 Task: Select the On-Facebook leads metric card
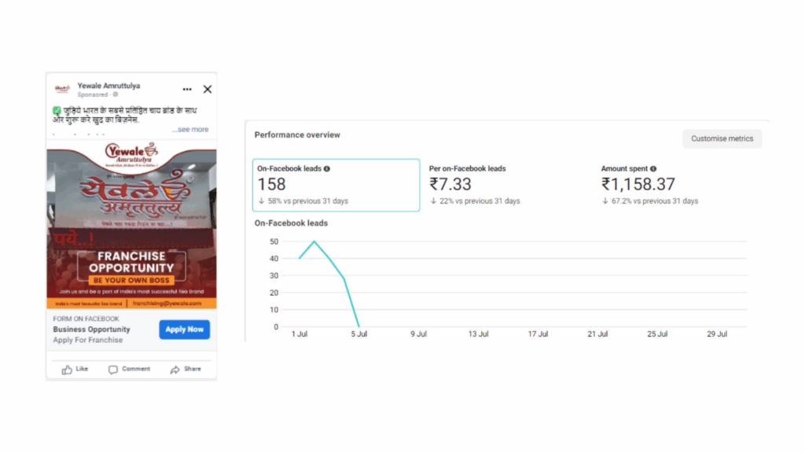coord(338,186)
